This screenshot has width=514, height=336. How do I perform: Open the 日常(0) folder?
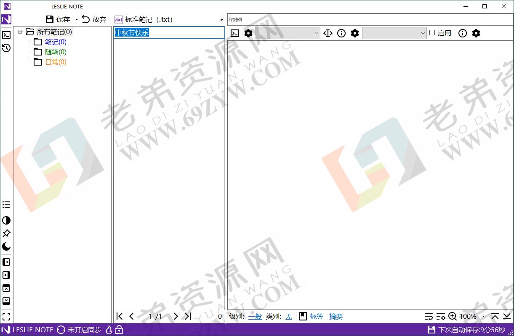coord(55,62)
